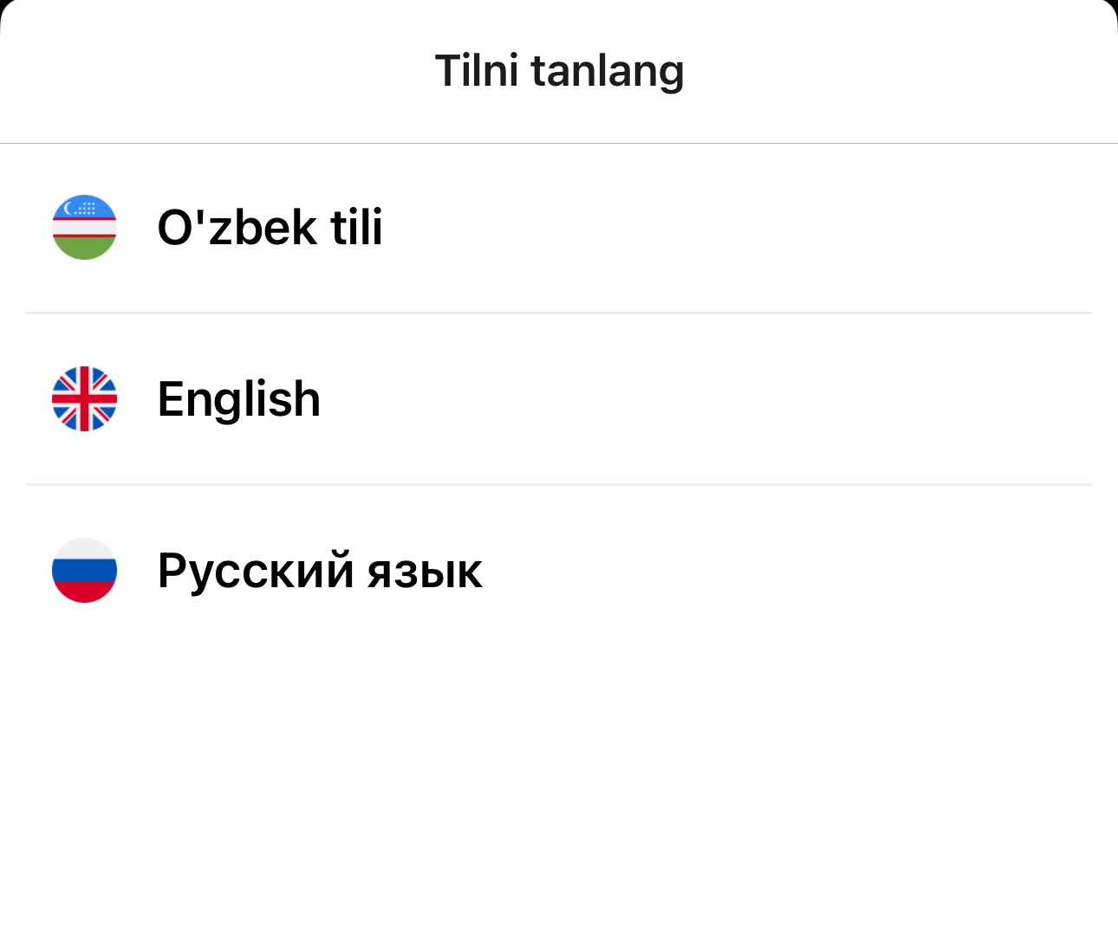Click the United Kingdom flag icon
Image resolution: width=1118 pixels, height=944 pixels.
click(84, 398)
